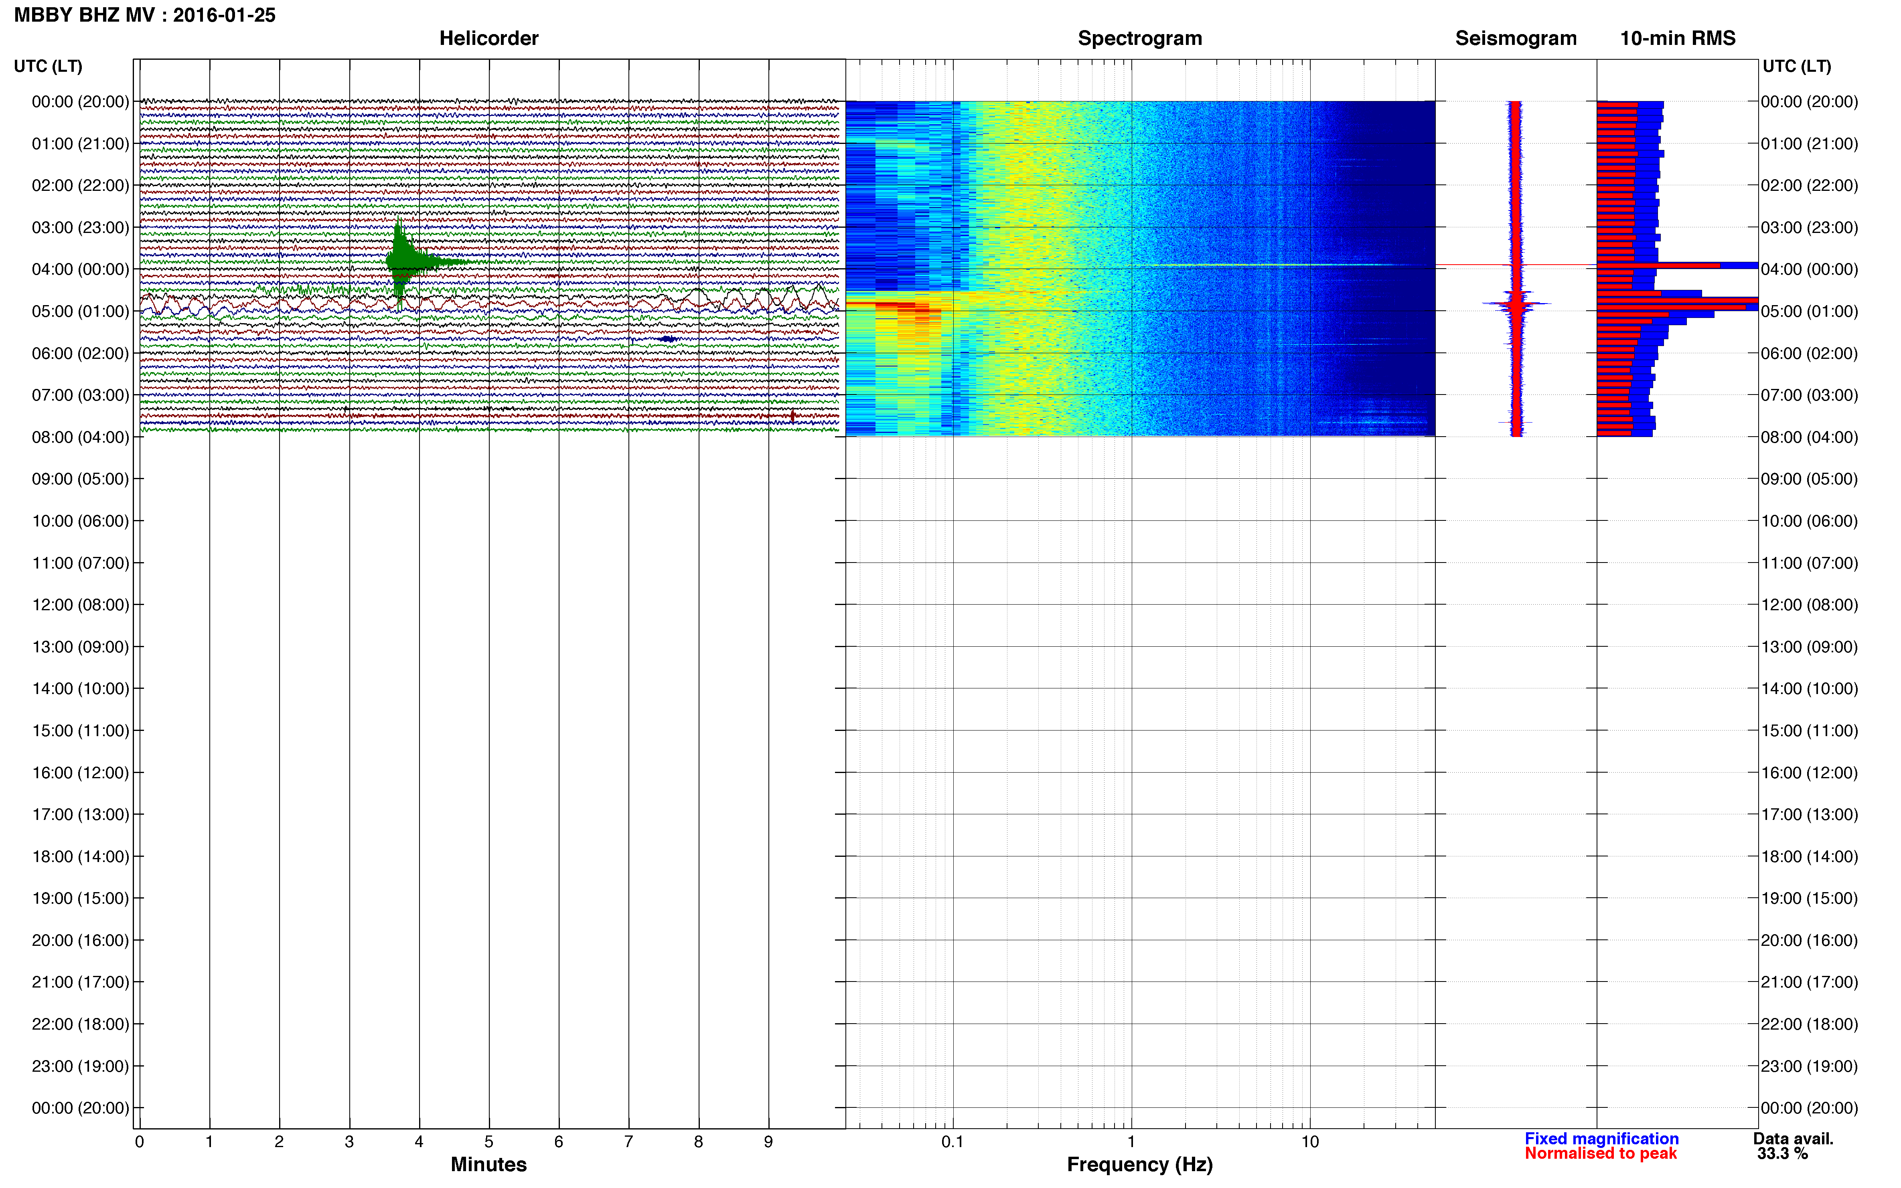Click "03:00 (23:00)" on the left time axis
Screen dimensions: 1901x1188
point(80,228)
